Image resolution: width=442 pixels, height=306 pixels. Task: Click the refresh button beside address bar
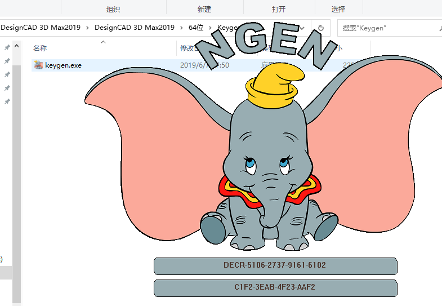click(320, 28)
